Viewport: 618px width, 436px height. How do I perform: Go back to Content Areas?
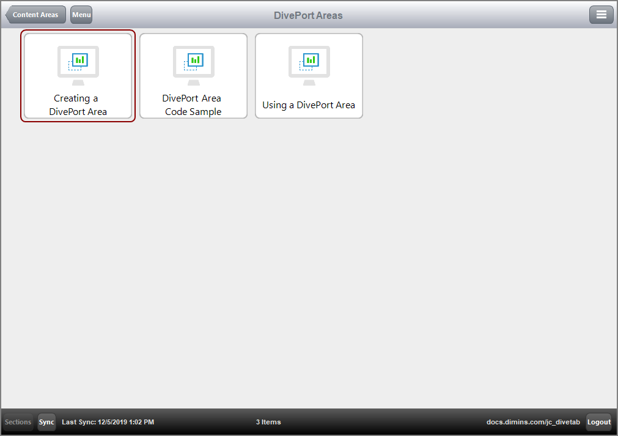tap(36, 15)
